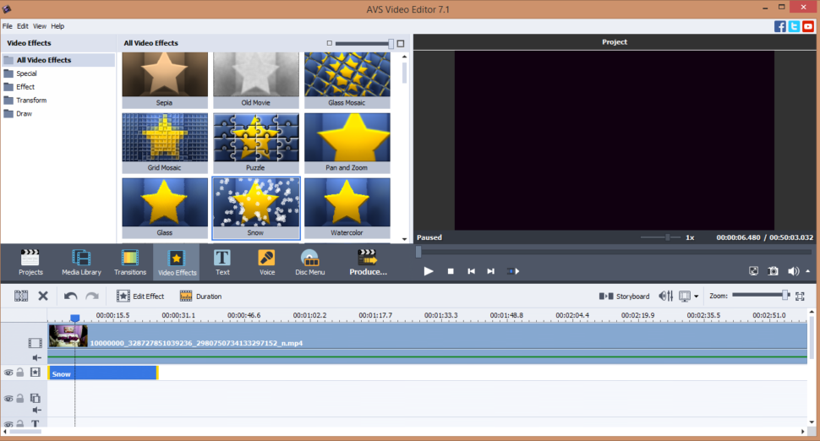
Task: Toggle visibility of the video effects track
Action: [8, 373]
